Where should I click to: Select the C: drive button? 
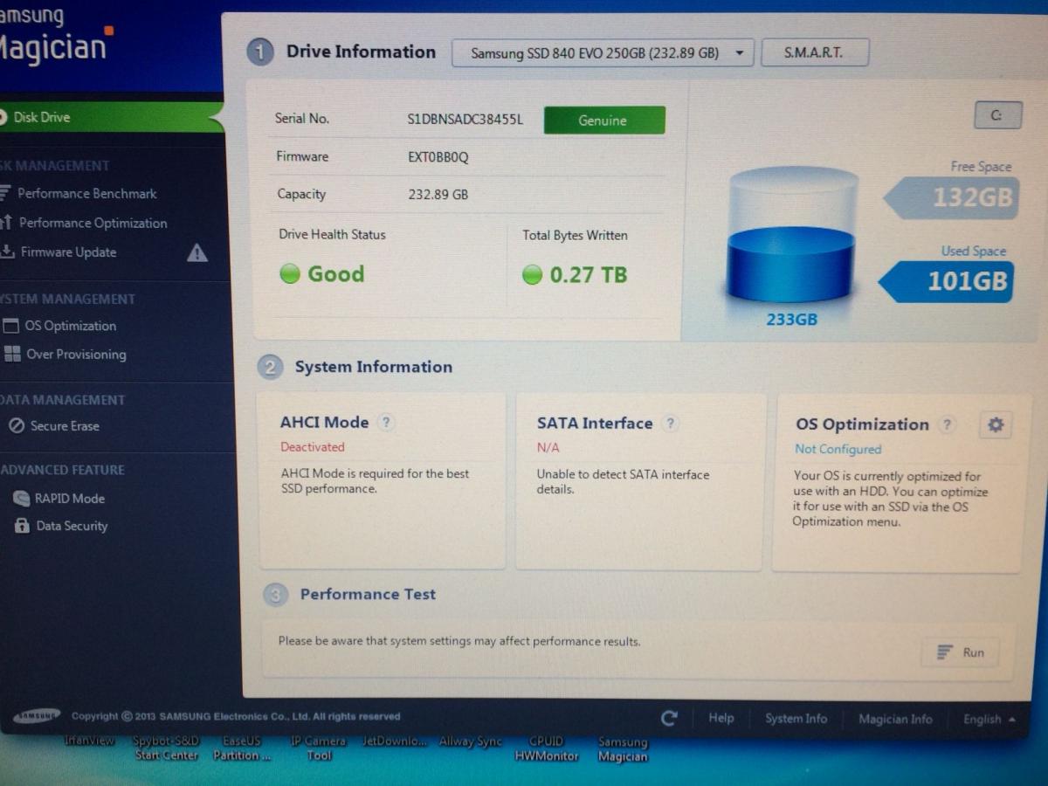coord(997,115)
